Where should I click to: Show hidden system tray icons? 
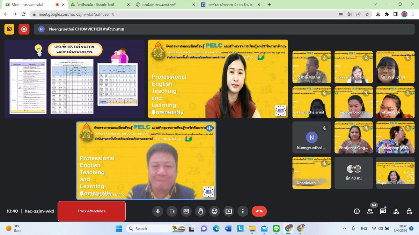(345, 228)
